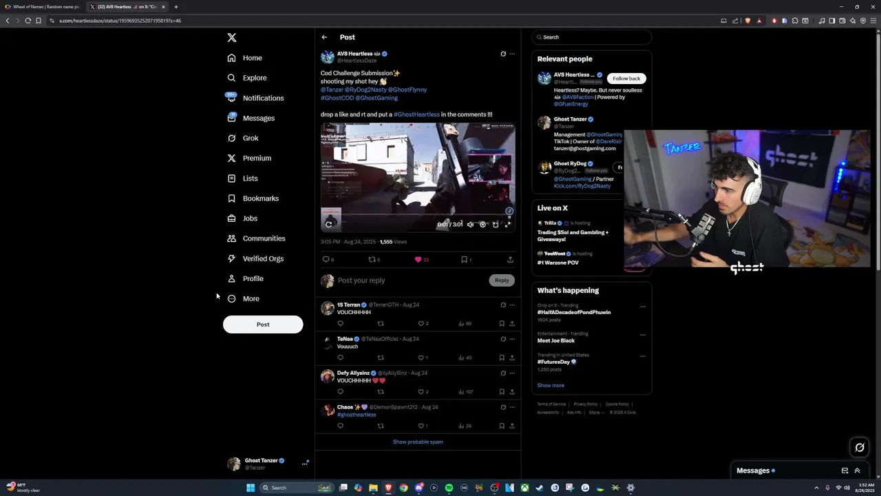The height and width of the screenshot is (496, 881).
Task: Like 1S Terran's reply
Action: click(x=421, y=323)
